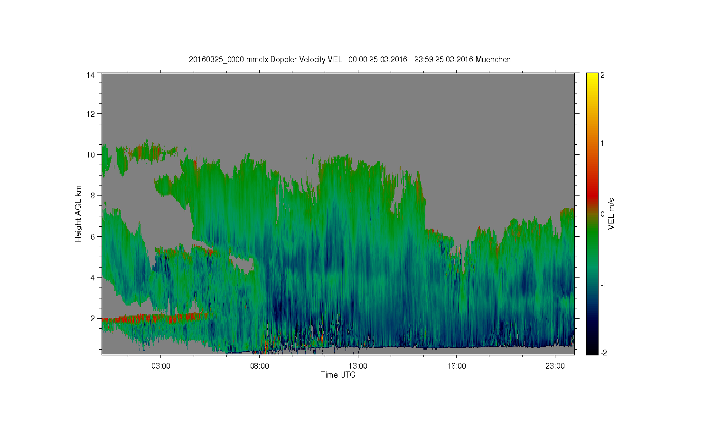
Task: Click the height tick label 10
Action: pos(91,154)
